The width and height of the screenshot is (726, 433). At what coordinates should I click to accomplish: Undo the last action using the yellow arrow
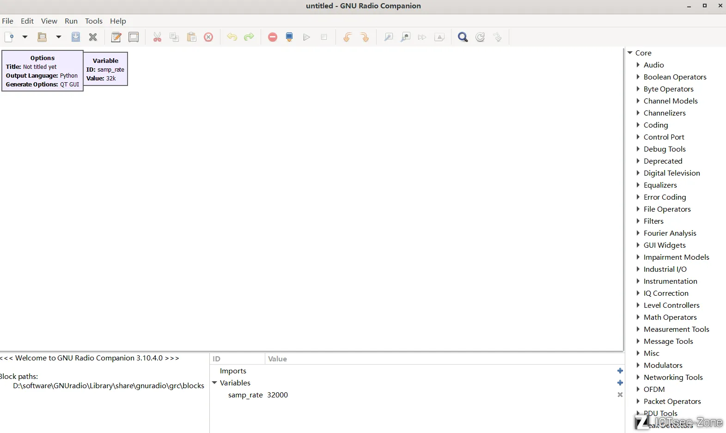click(x=232, y=37)
